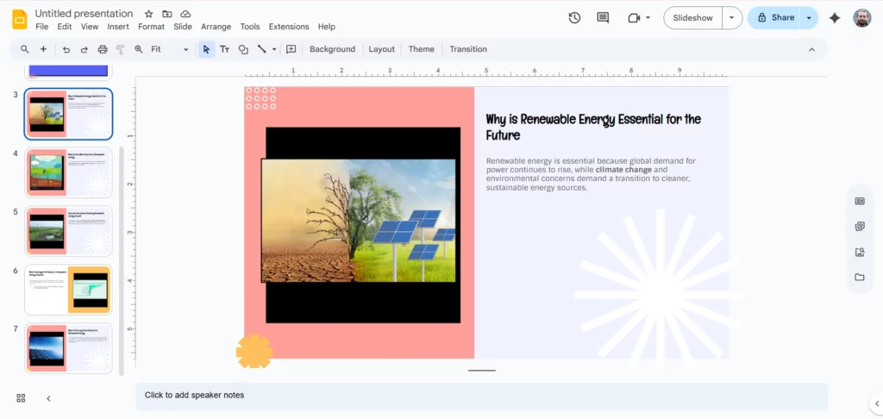Screen dimensions: 883x419
Task: Select slide 6 thumbnail
Action: 69,290
